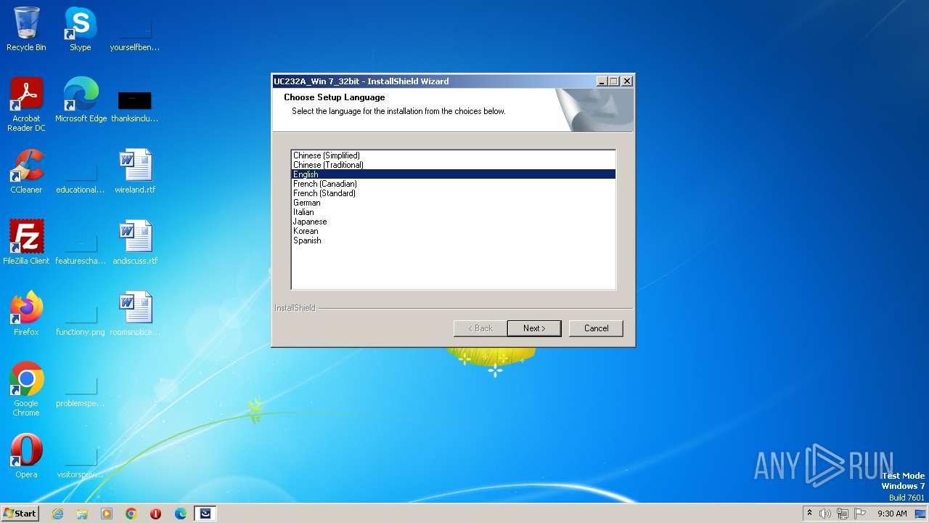The image size is (929, 523).
Task: Launch Google Chrome desktop shortcut
Action: tap(26, 389)
